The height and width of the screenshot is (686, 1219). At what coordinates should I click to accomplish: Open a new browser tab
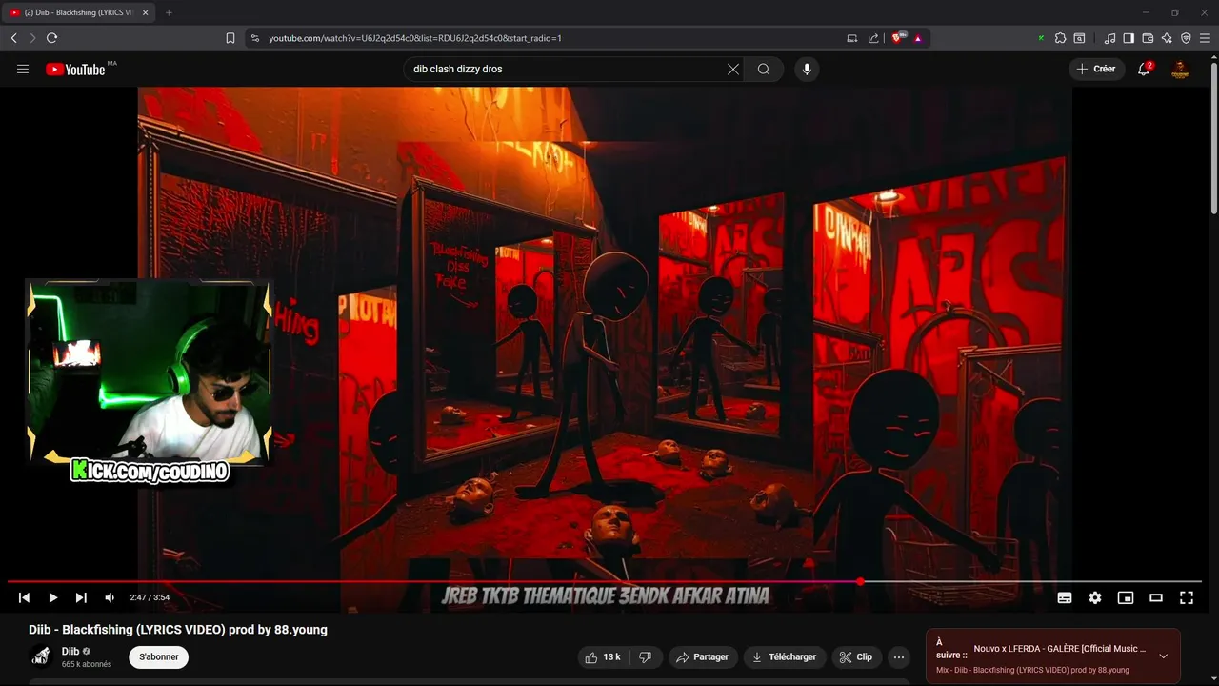coord(169,12)
